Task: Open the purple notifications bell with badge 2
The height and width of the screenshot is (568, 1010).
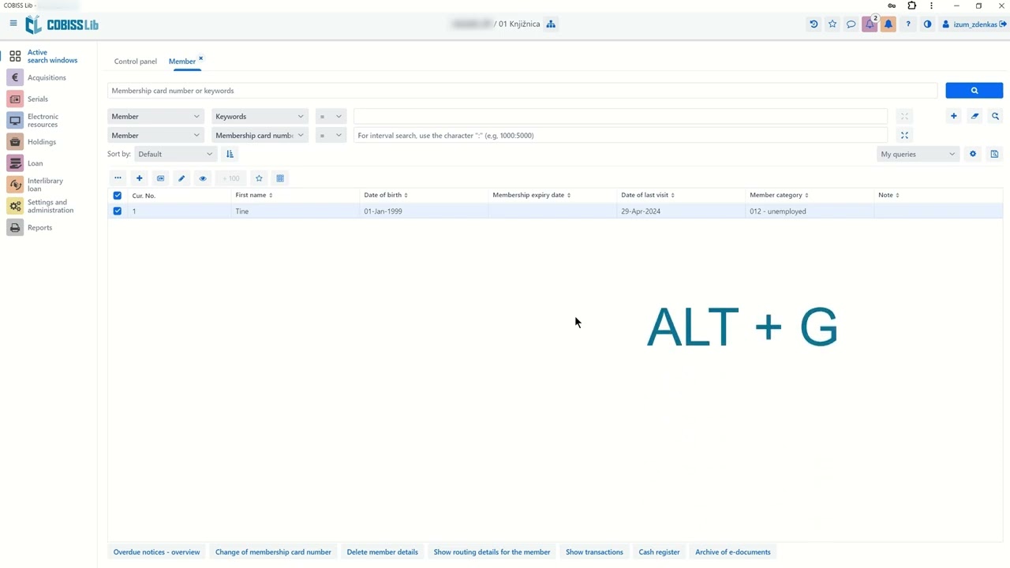Action: click(x=870, y=24)
